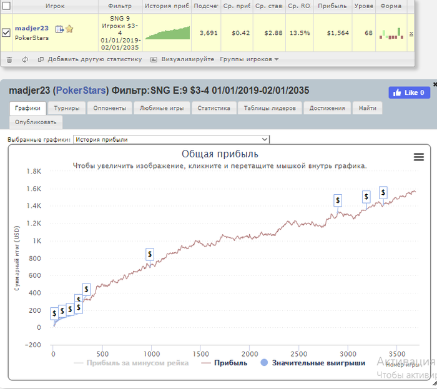This screenshot has width=437, height=389.
Task: Open the История прибыли chart selector dropdown
Action: tap(172, 140)
